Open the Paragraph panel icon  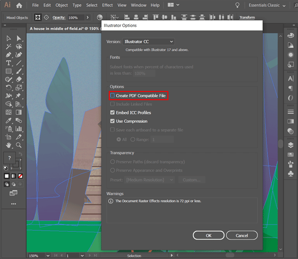tap(290, 88)
